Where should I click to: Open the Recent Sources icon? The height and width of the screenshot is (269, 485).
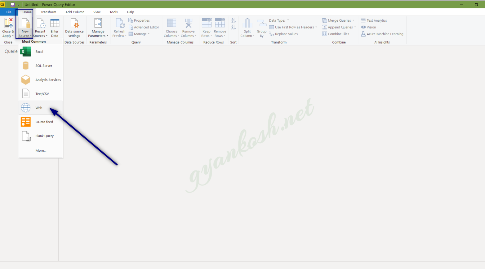40,23
